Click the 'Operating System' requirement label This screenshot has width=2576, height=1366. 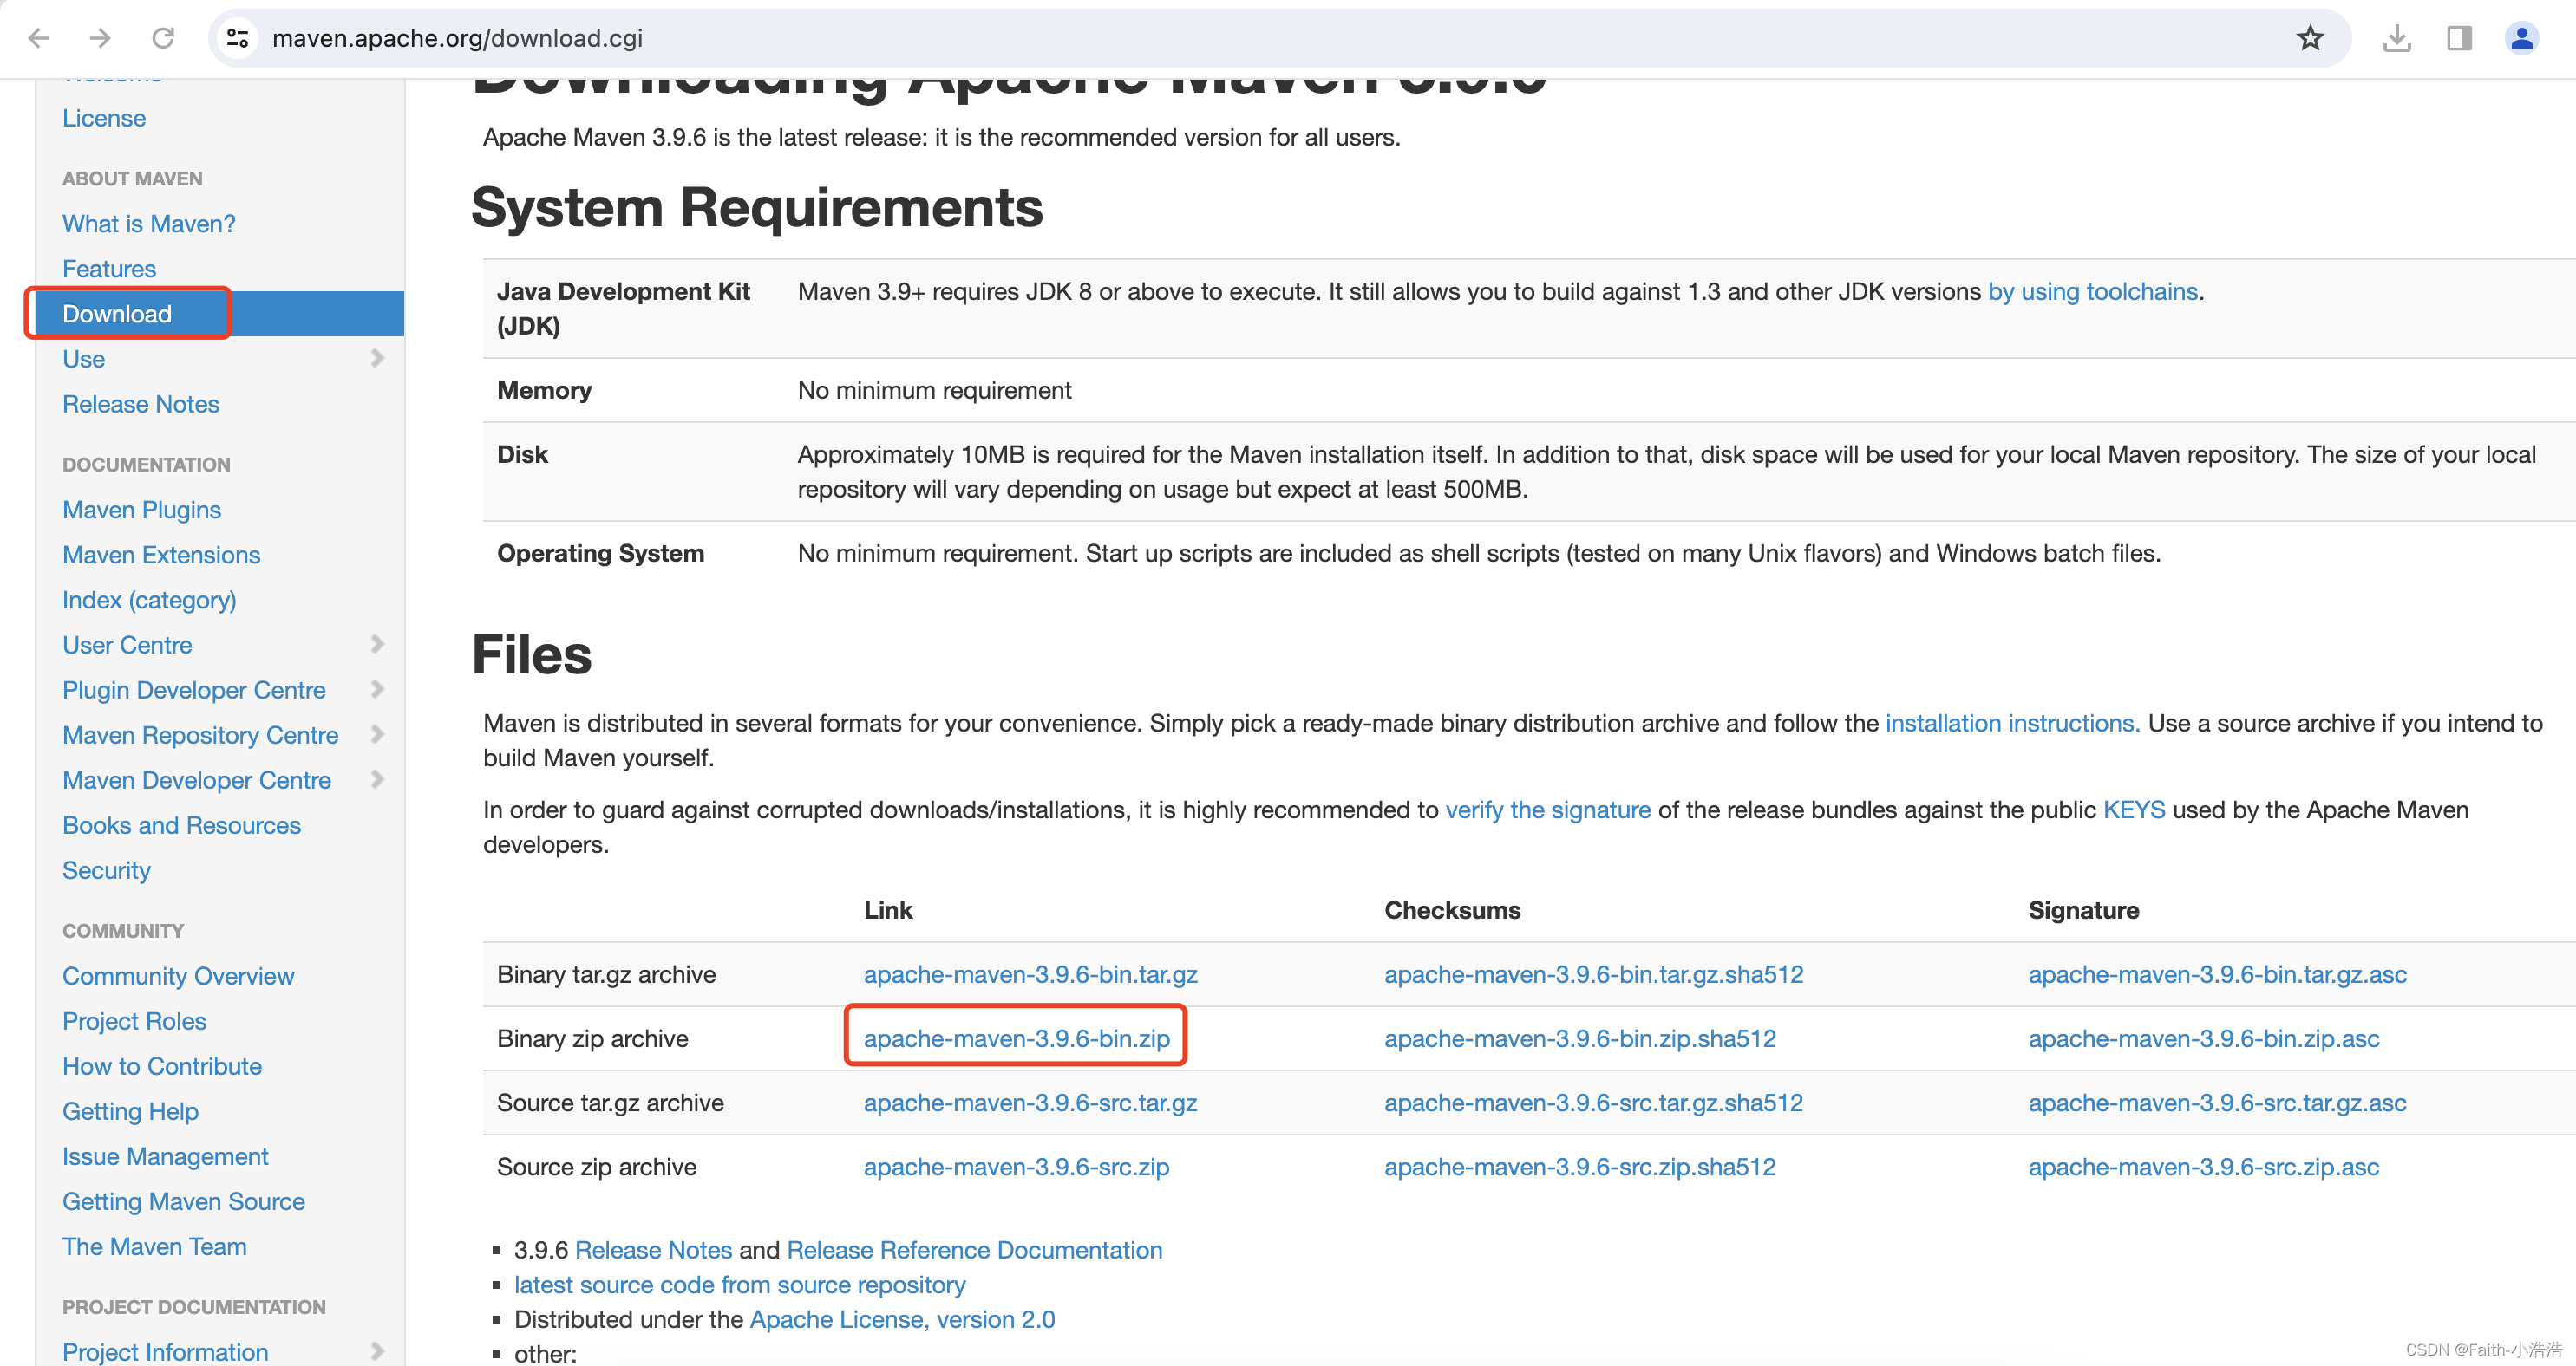tap(600, 553)
